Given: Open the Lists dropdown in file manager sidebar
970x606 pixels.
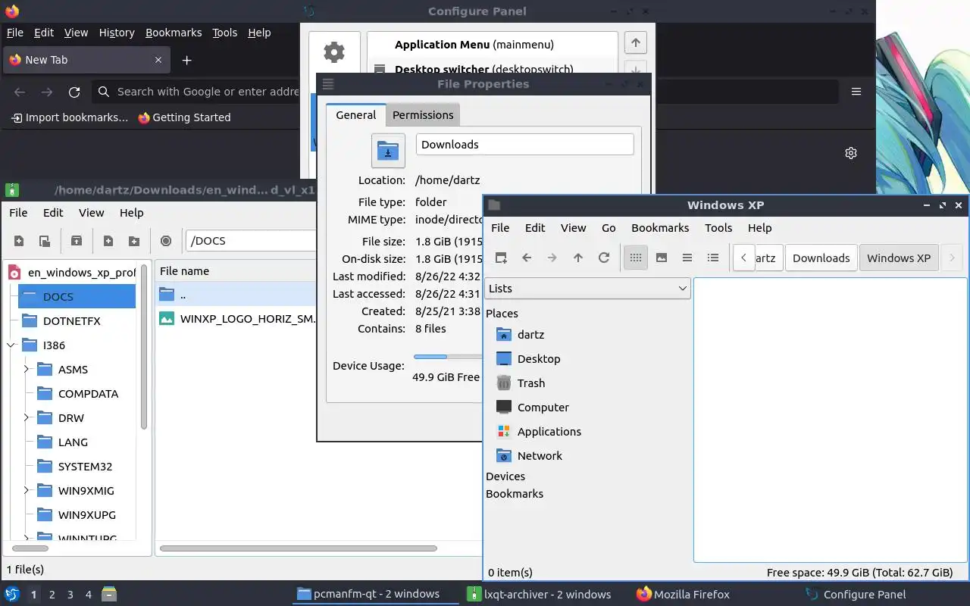Looking at the screenshot, I should pyautogui.click(x=587, y=289).
